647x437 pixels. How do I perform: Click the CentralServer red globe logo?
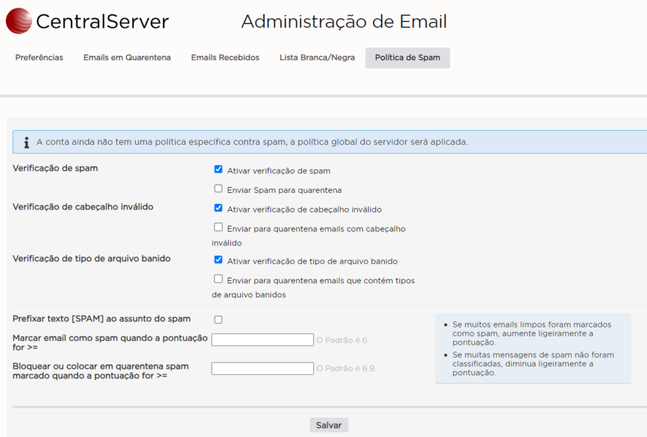[x=18, y=21]
